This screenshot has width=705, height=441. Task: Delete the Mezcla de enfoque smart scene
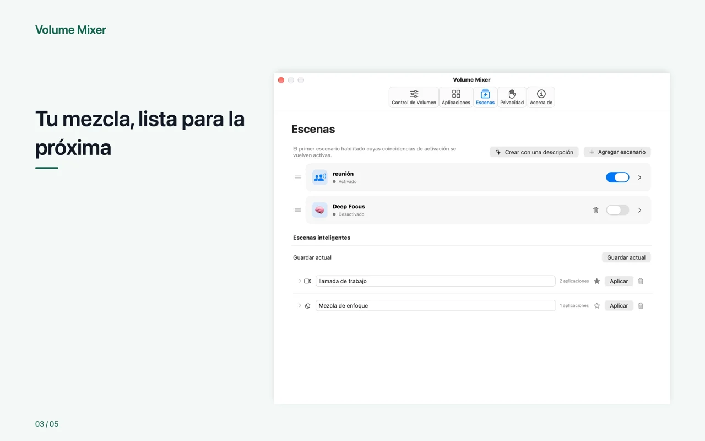[641, 306]
